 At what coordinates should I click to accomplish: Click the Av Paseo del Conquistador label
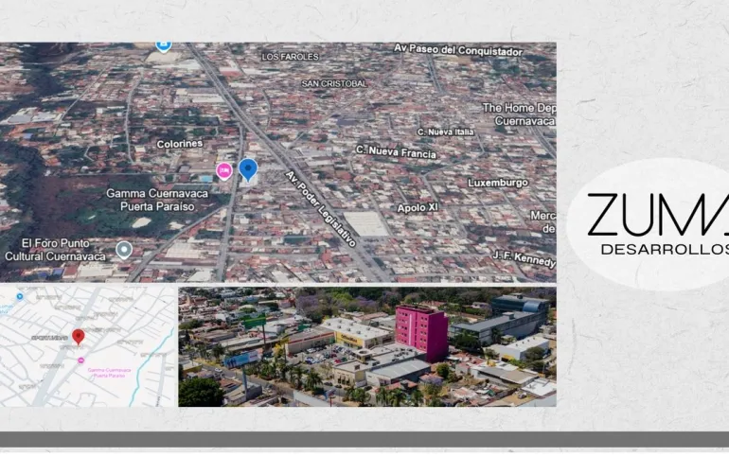(x=457, y=50)
